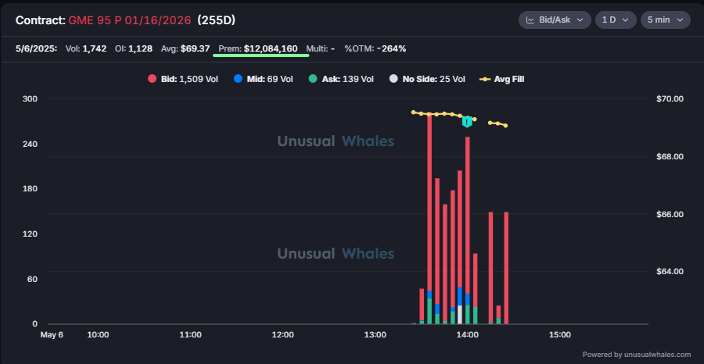
Task: Open the Bid/Ask chart type dropdown
Action: (555, 20)
